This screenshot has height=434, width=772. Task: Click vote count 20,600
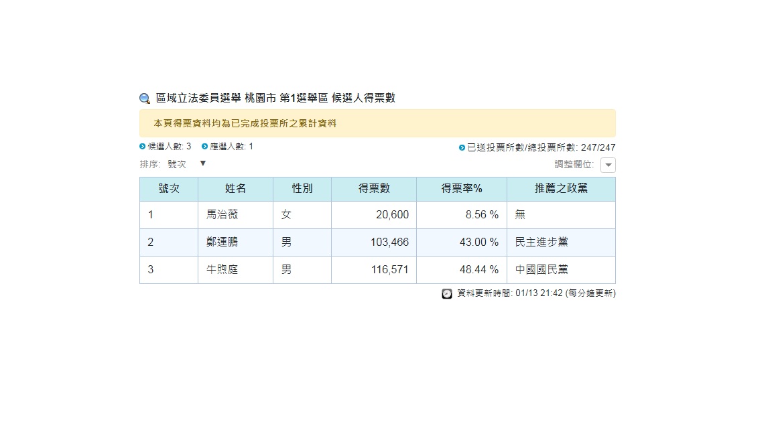click(x=393, y=215)
